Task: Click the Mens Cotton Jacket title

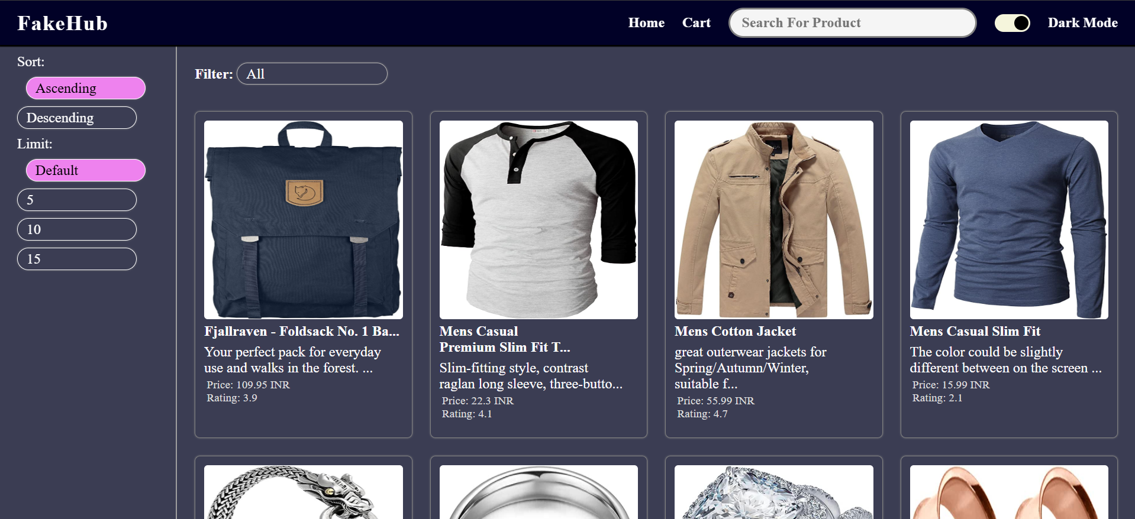Action: (735, 331)
